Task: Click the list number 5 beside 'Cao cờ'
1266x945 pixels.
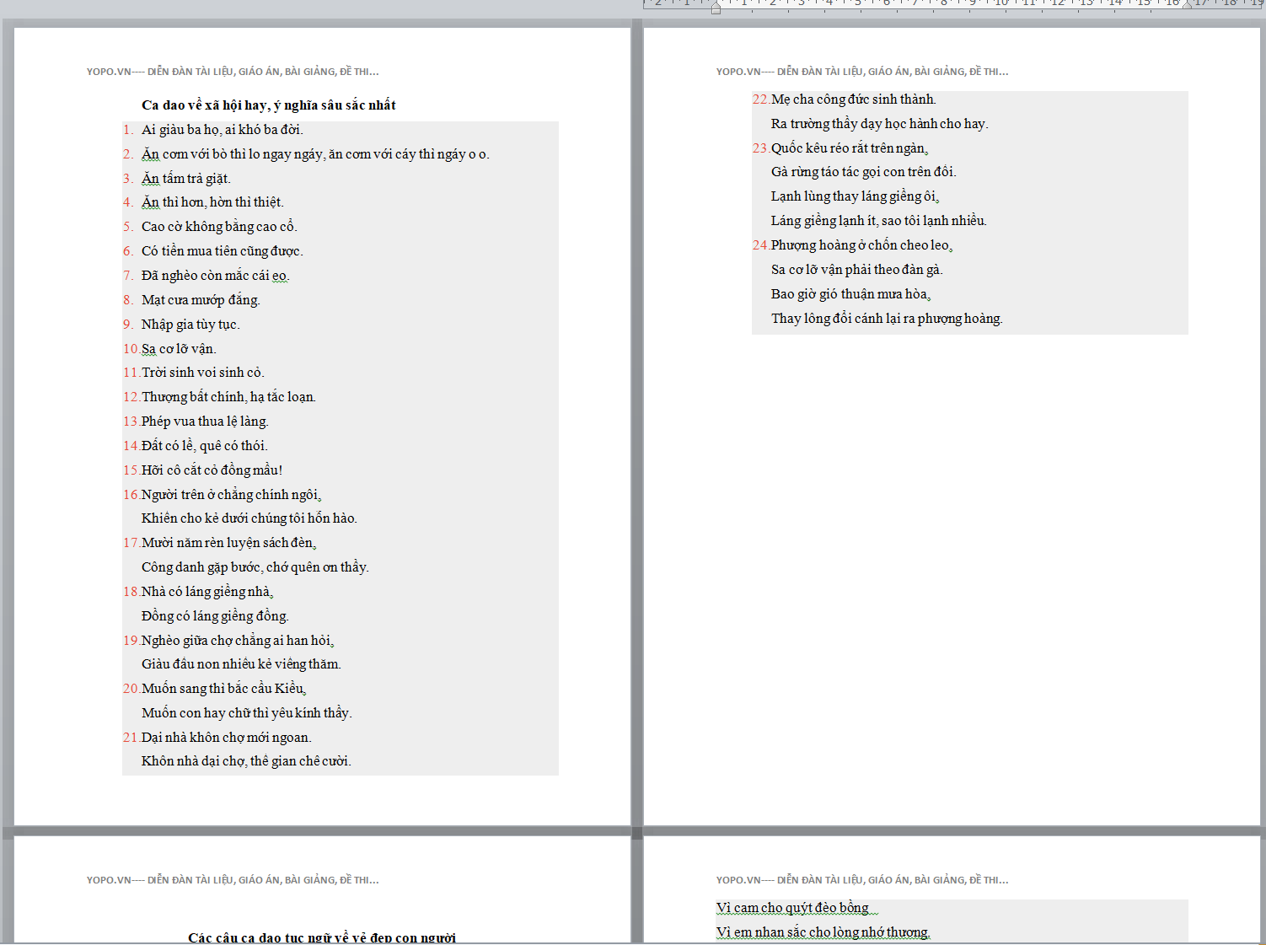Action: click(x=127, y=227)
